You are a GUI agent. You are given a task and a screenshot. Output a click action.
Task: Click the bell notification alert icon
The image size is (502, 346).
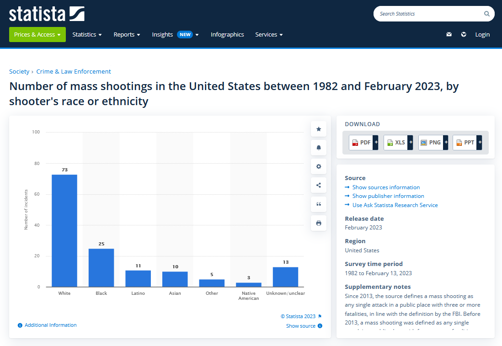(319, 148)
